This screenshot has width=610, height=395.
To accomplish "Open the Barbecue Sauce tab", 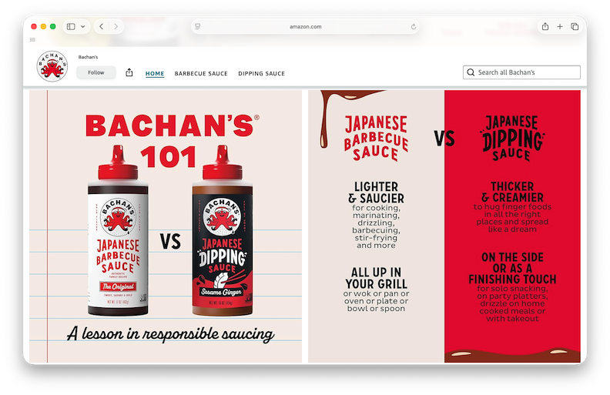I will pyautogui.click(x=201, y=74).
